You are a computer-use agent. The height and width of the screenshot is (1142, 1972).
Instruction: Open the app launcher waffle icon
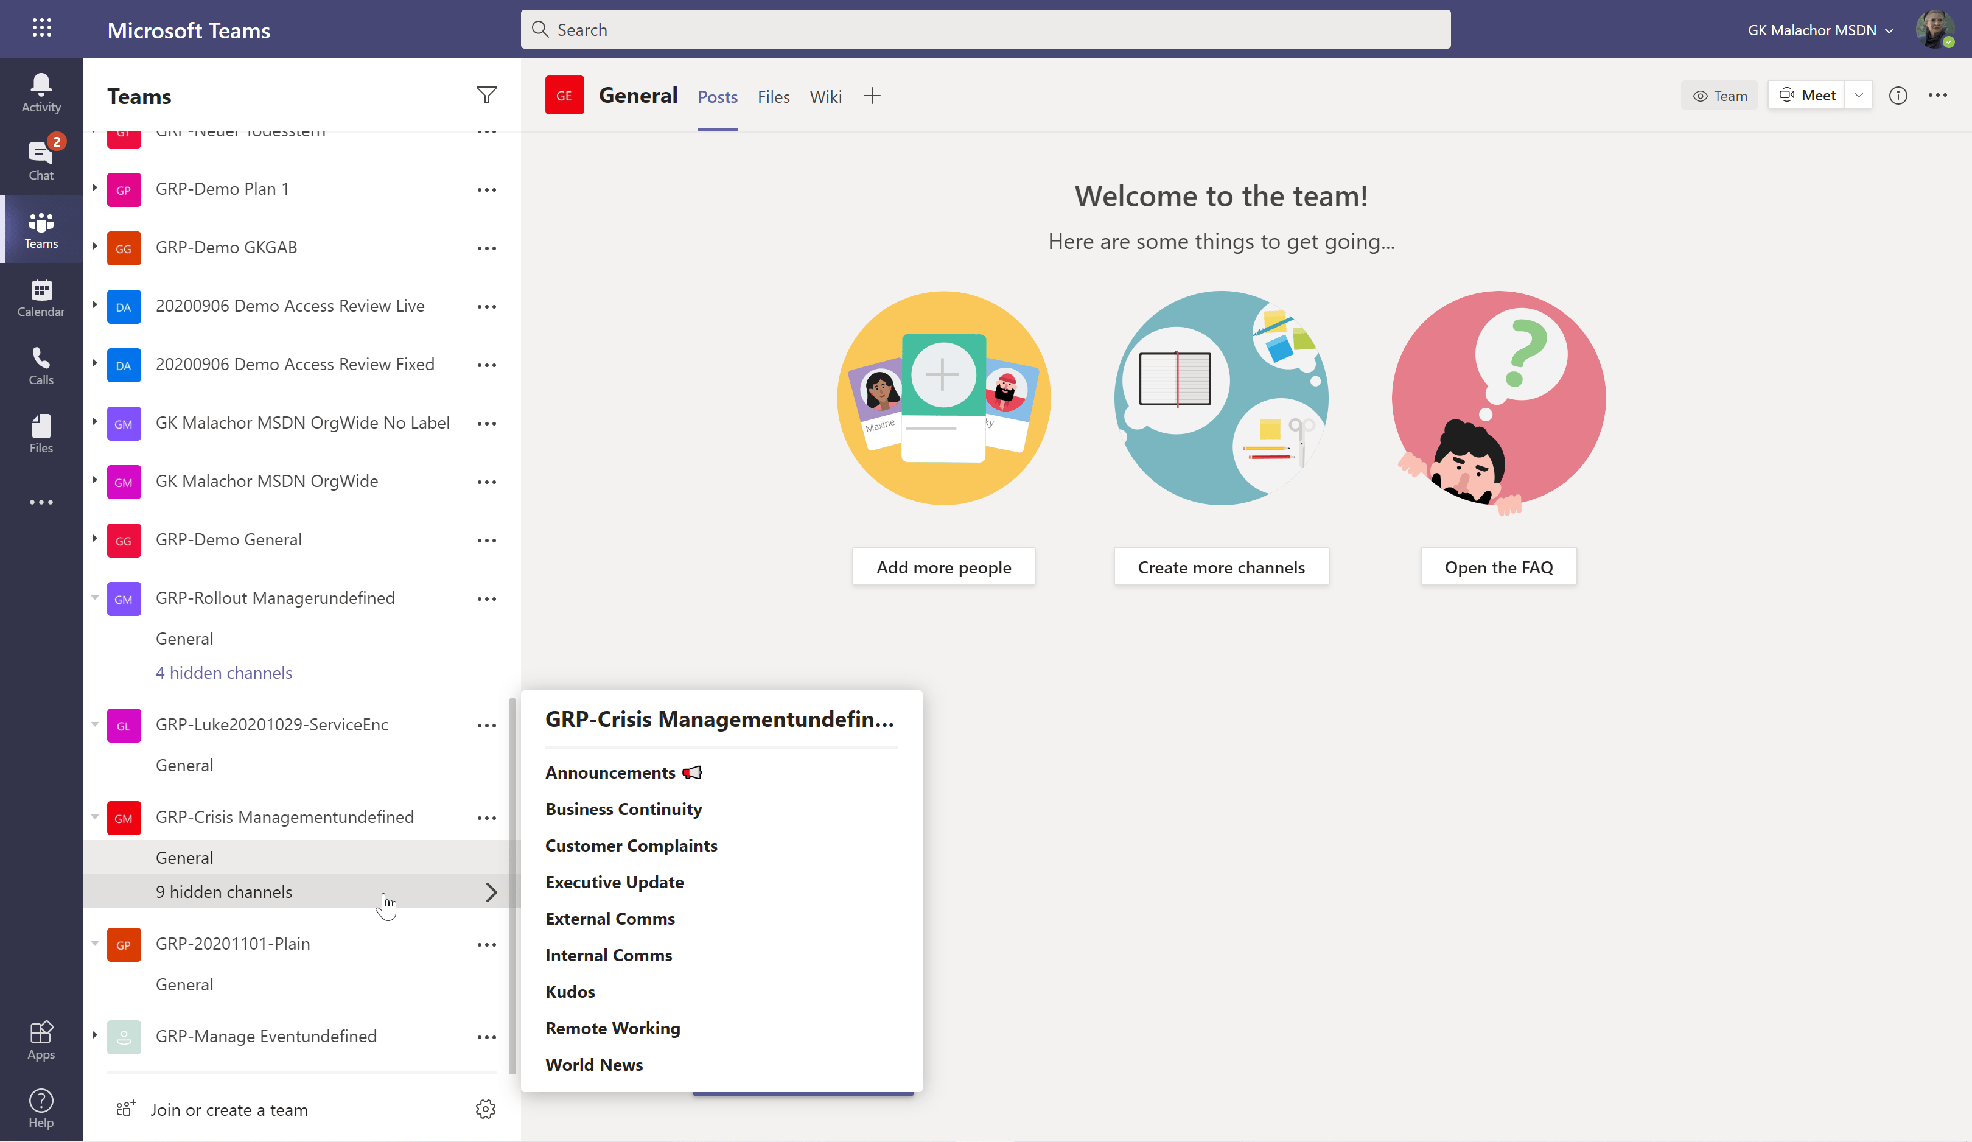[41, 28]
